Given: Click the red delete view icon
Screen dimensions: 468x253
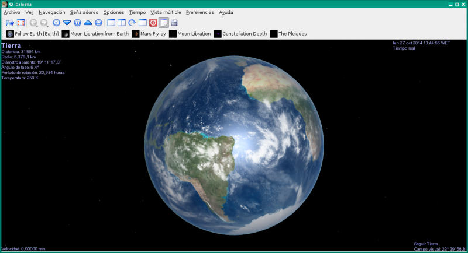Looking at the screenshot, I should [153, 23].
